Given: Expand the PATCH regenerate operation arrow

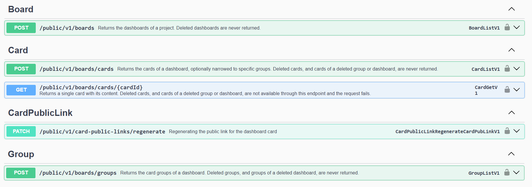Looking at the screenshot, I should (517, 131).
